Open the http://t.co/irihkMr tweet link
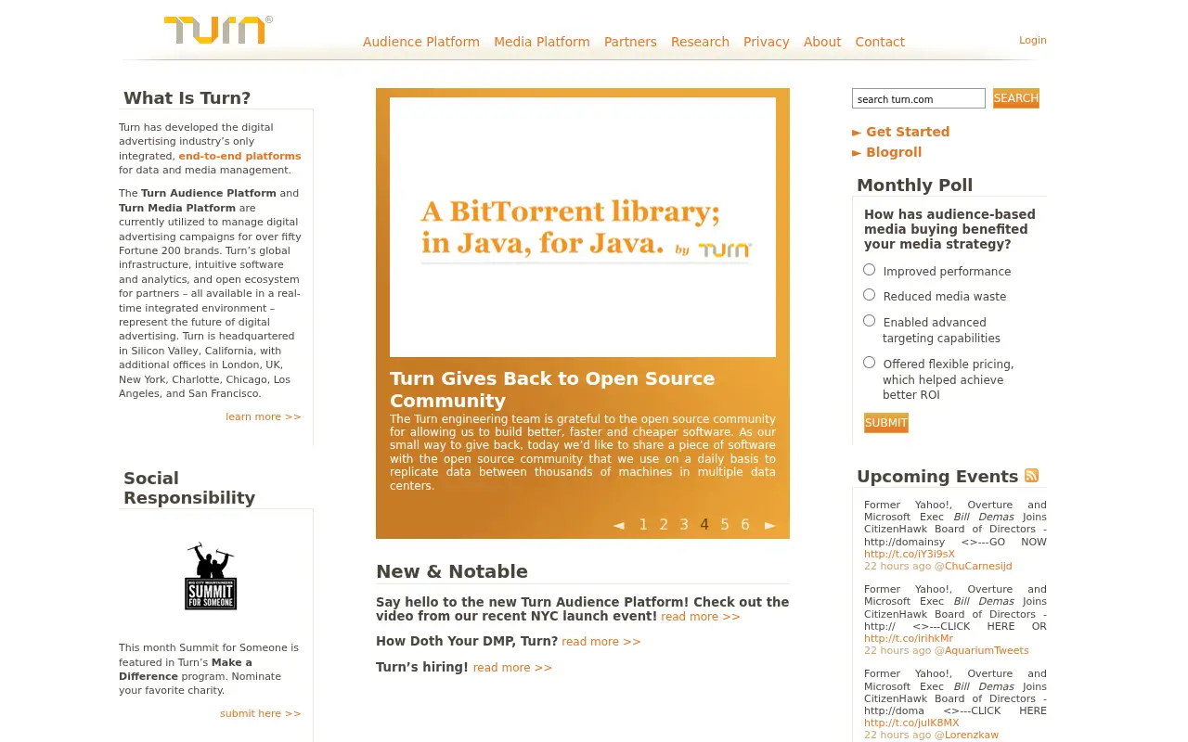 pos(909,638)
